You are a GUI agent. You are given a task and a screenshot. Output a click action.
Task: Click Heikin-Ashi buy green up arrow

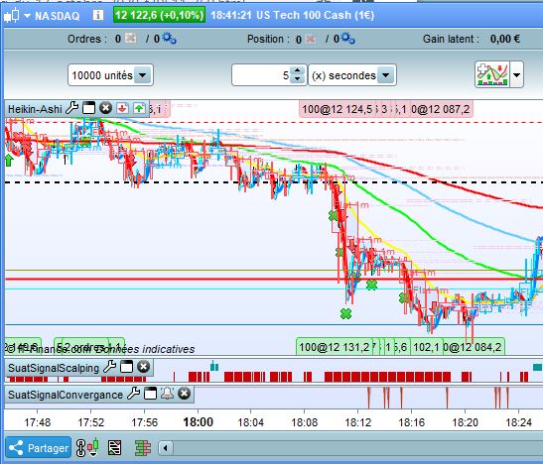tap(139, 108)
